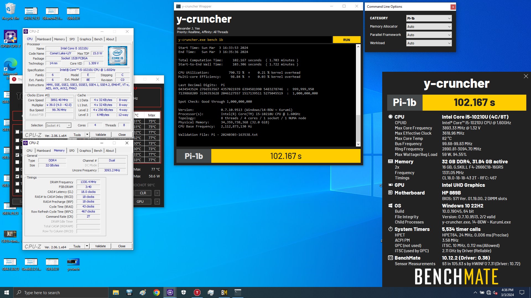
Task: Open Graphics tab in bottom CPU-Z window
Action: click(x=85, y=151)
